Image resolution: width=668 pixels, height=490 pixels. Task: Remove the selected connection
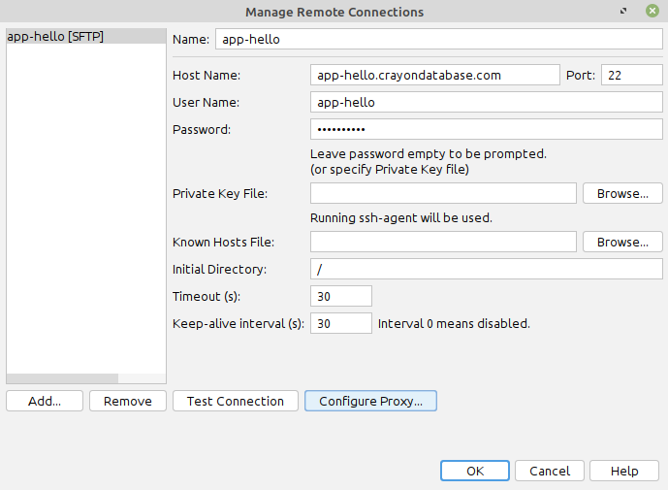tap(128, 401)
